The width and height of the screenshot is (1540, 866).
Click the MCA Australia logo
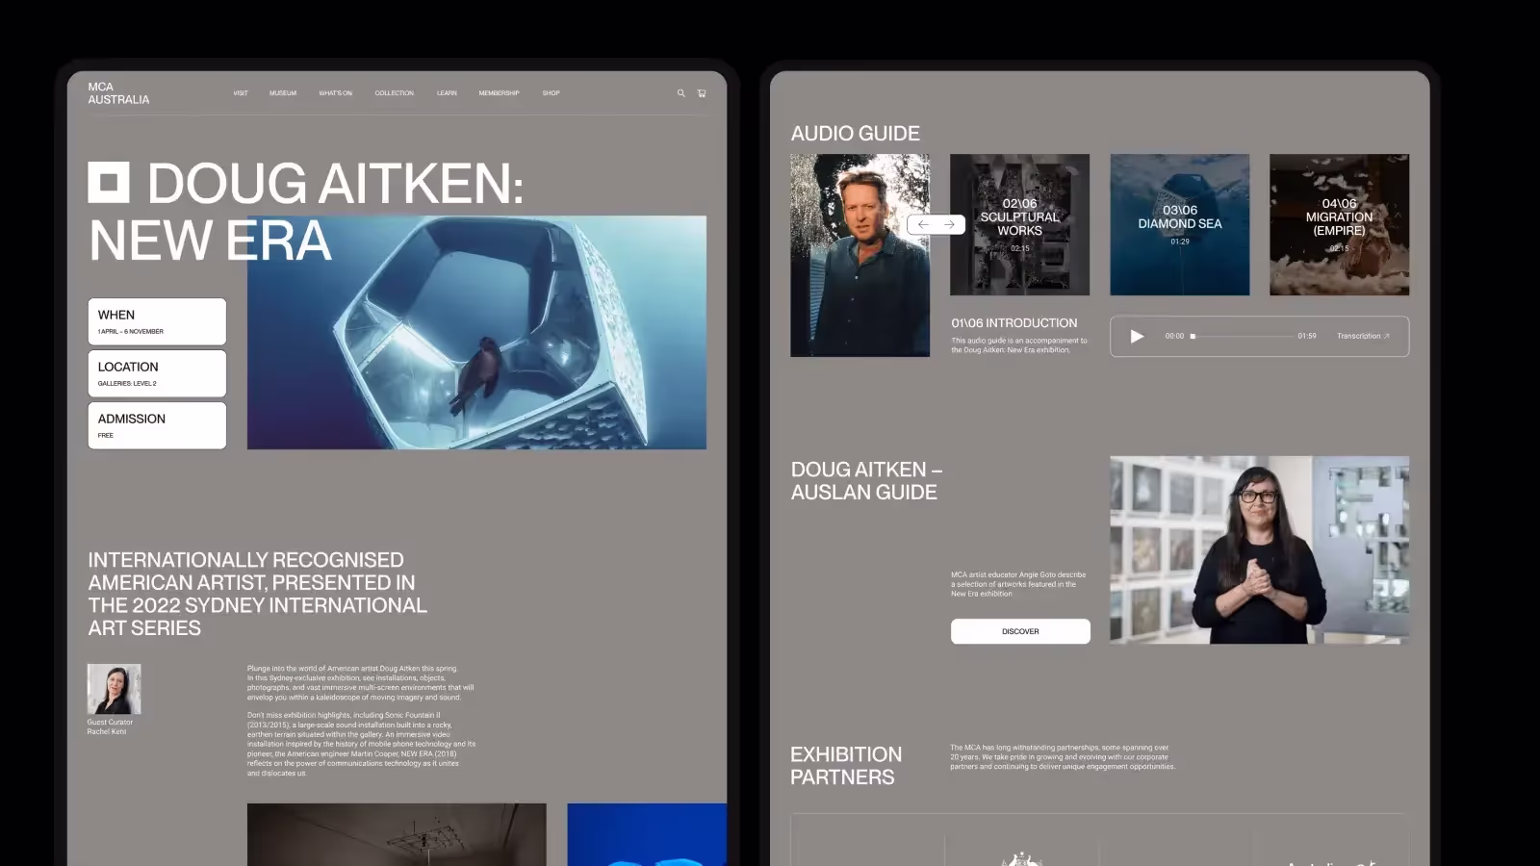click(118, 93)
